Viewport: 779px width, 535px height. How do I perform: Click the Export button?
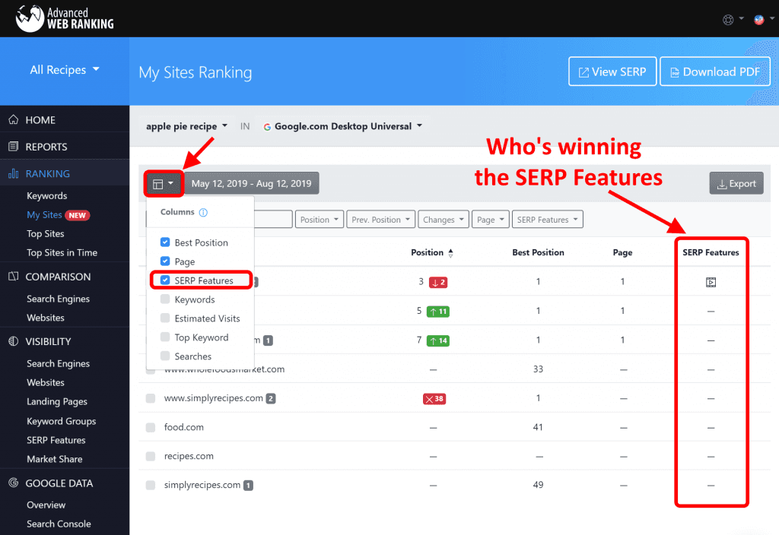[736, 184]
